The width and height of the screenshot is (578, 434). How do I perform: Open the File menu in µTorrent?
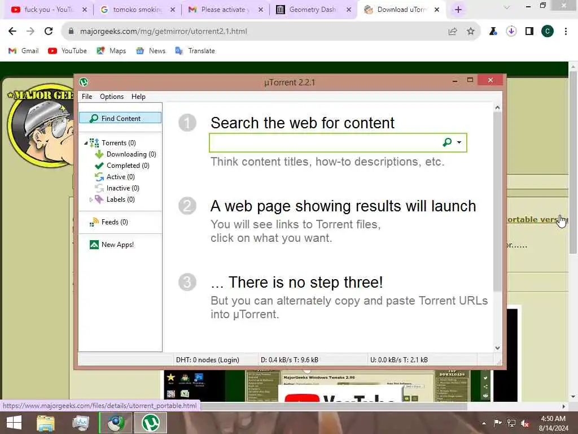point(87,97)
